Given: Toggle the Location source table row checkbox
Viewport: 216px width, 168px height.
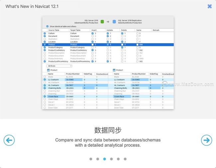Looking at the screenshot, I should click(x=45, y=42).
